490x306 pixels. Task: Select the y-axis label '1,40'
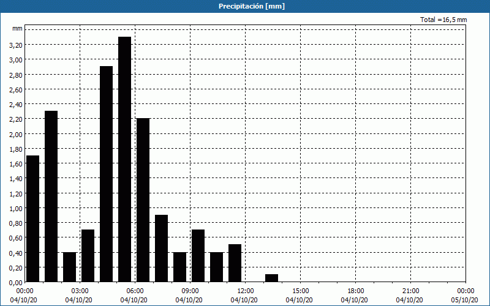(x=16, y=179)
